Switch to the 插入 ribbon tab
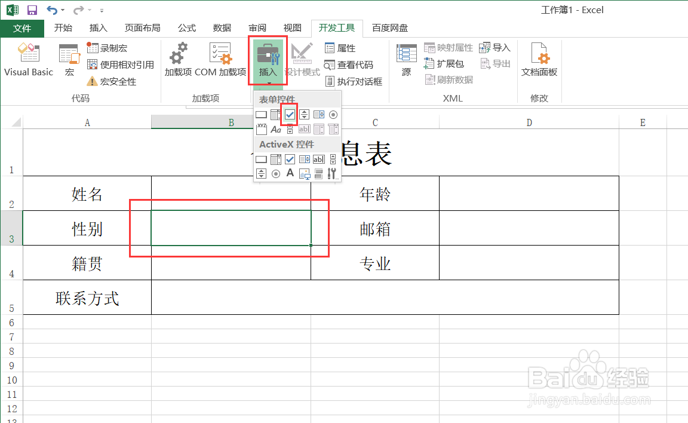 (99, 28)
